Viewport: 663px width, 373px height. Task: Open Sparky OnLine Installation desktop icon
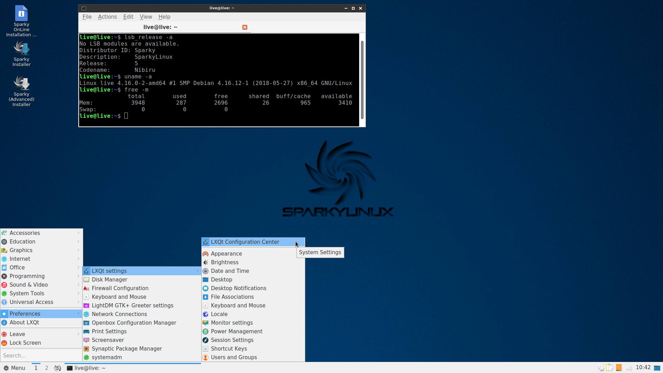coord(21,21)
